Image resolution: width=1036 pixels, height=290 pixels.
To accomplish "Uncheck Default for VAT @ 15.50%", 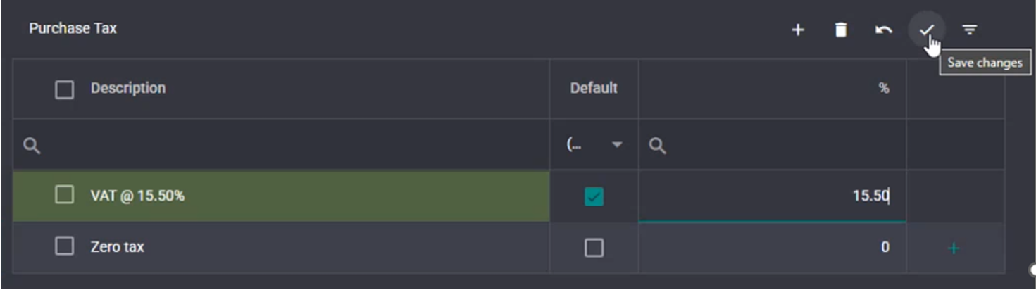I will tap(594, 196).
